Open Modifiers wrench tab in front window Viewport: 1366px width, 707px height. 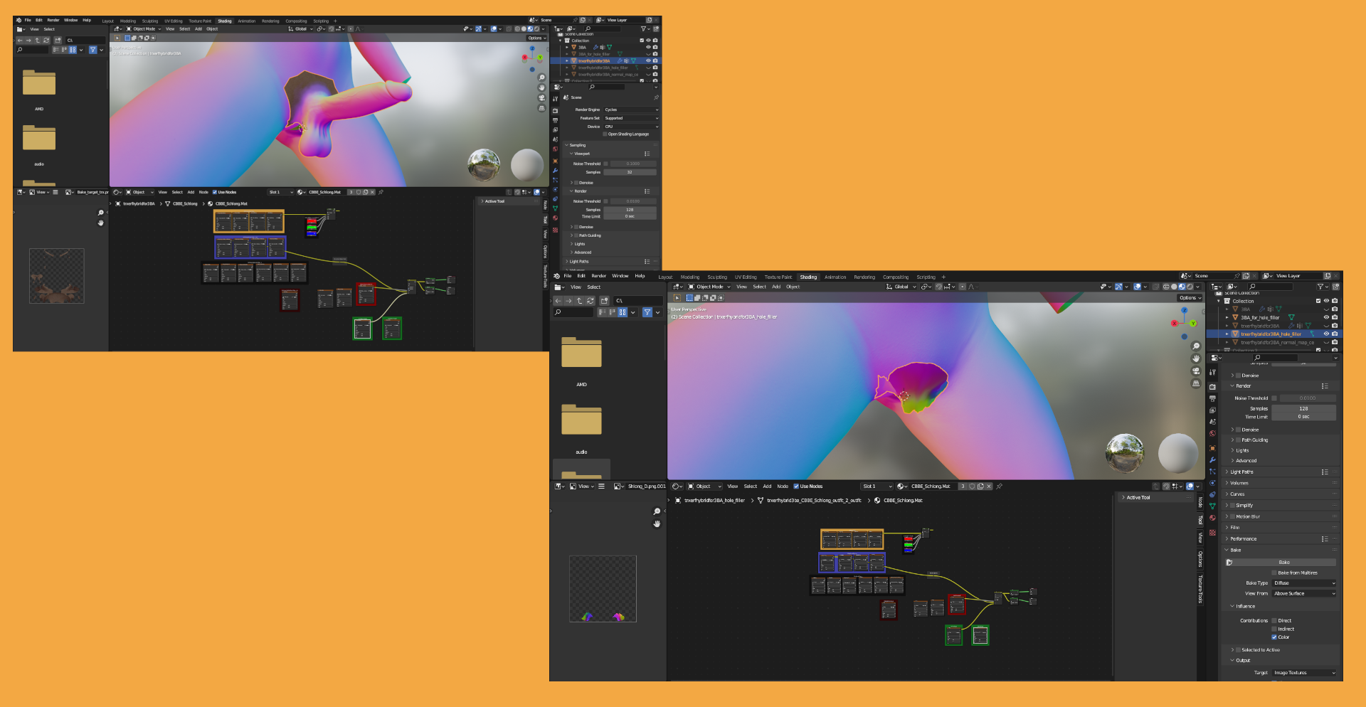[x=1212, y=460]
